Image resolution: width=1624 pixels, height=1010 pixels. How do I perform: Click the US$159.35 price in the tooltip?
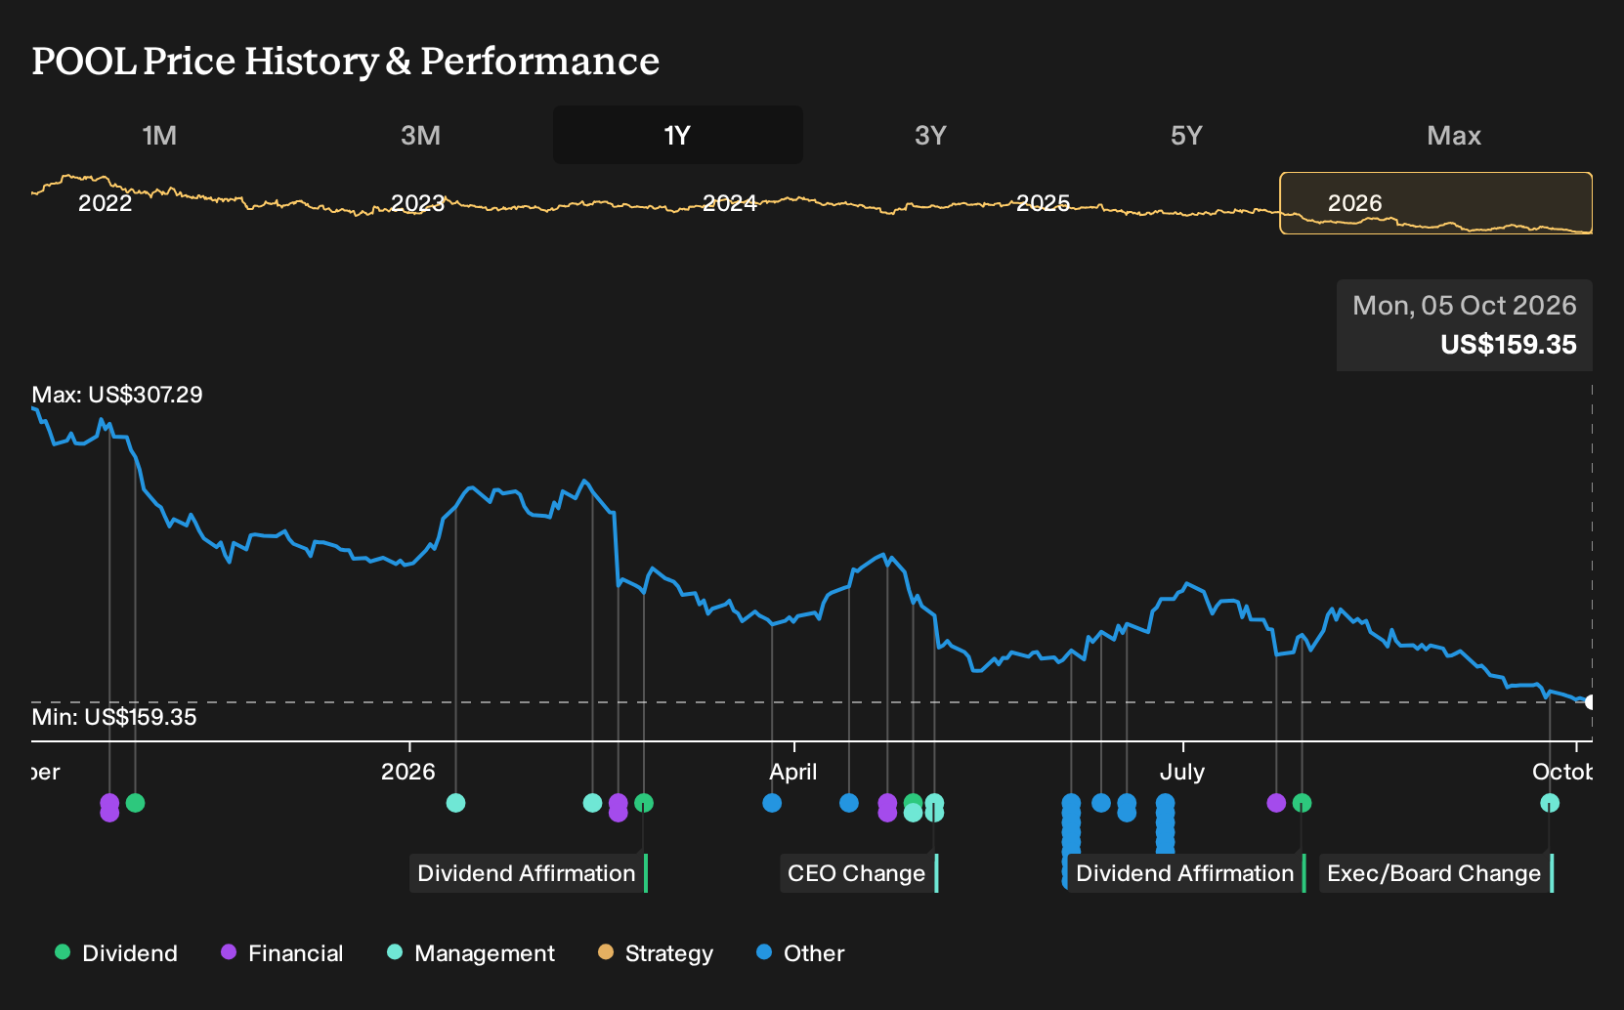1509,345
